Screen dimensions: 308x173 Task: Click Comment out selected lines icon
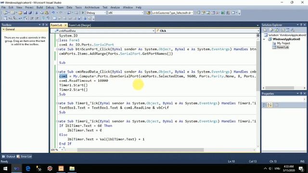(43, 18)
